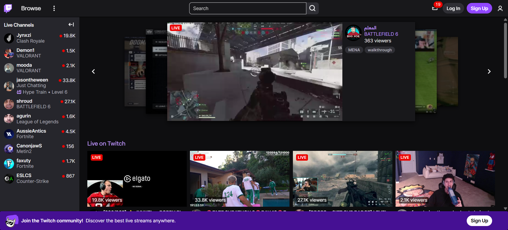508x230 pixels.
Task: Click the page vertical scrollbar thumb
Action: tap(505, 50)
